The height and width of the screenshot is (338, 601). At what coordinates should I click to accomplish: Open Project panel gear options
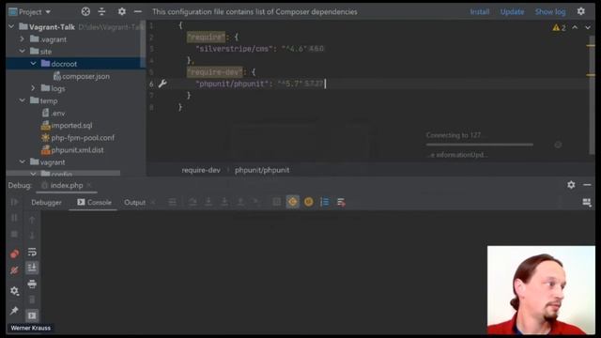pos(122,12)
